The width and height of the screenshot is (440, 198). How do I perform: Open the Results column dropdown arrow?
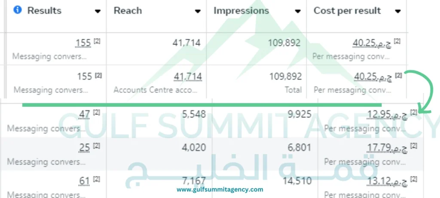click(x=98, y=11)
